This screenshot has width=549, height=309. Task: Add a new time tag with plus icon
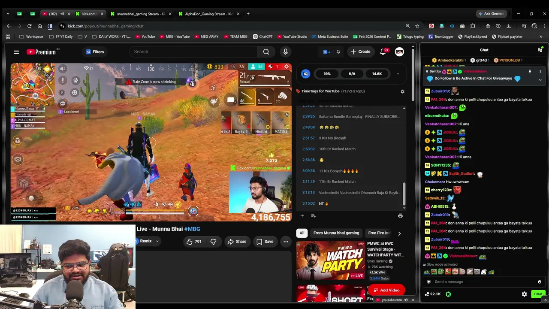pyautogui.click(x=302, y=216)
